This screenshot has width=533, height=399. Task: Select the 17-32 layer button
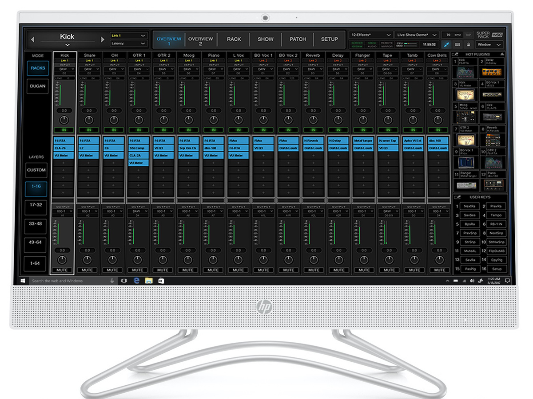36,207
